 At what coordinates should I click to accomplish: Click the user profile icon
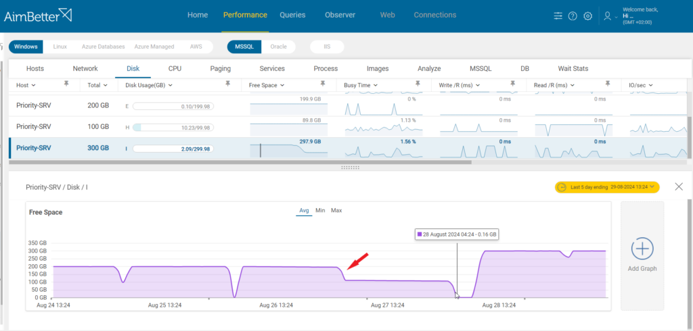pyautogui.click(x=608, y=16)
